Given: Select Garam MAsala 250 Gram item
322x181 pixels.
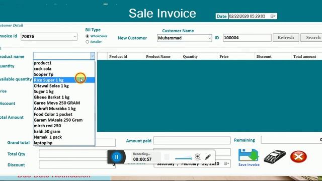Looking at the screenshot, I should point(64,120).
